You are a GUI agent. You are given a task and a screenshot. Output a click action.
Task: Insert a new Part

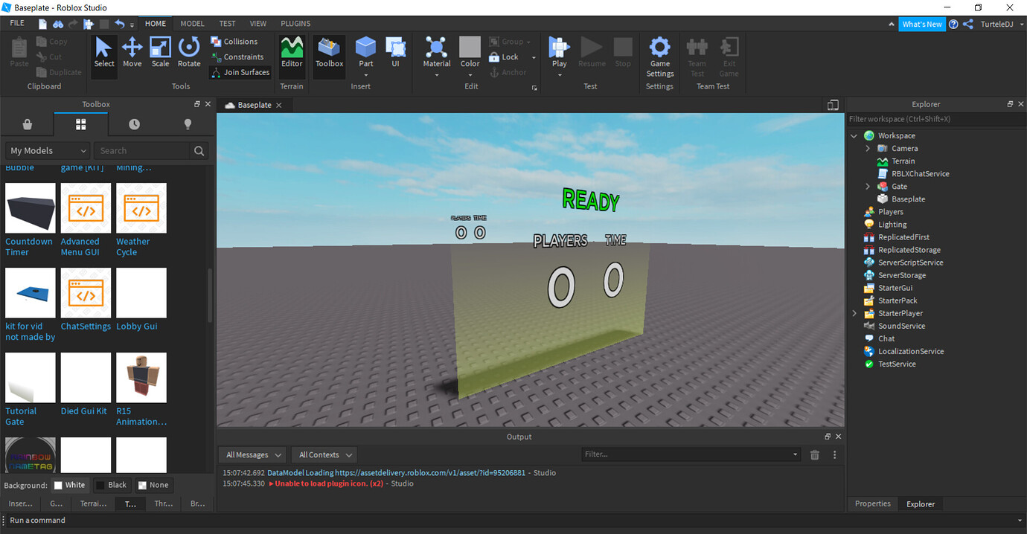(365, 52)
